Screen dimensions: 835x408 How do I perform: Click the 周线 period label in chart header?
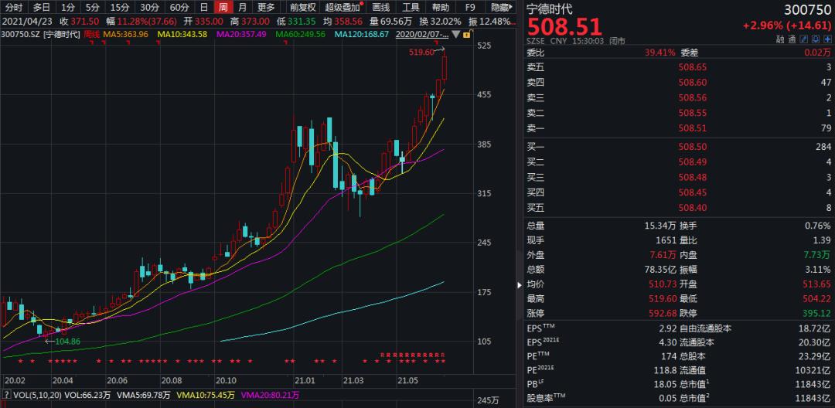[x=90, y=34]
